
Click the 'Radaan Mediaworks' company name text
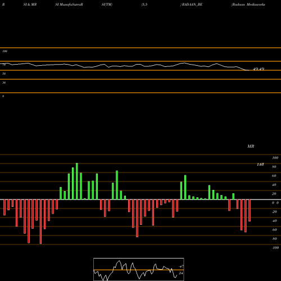248,4
